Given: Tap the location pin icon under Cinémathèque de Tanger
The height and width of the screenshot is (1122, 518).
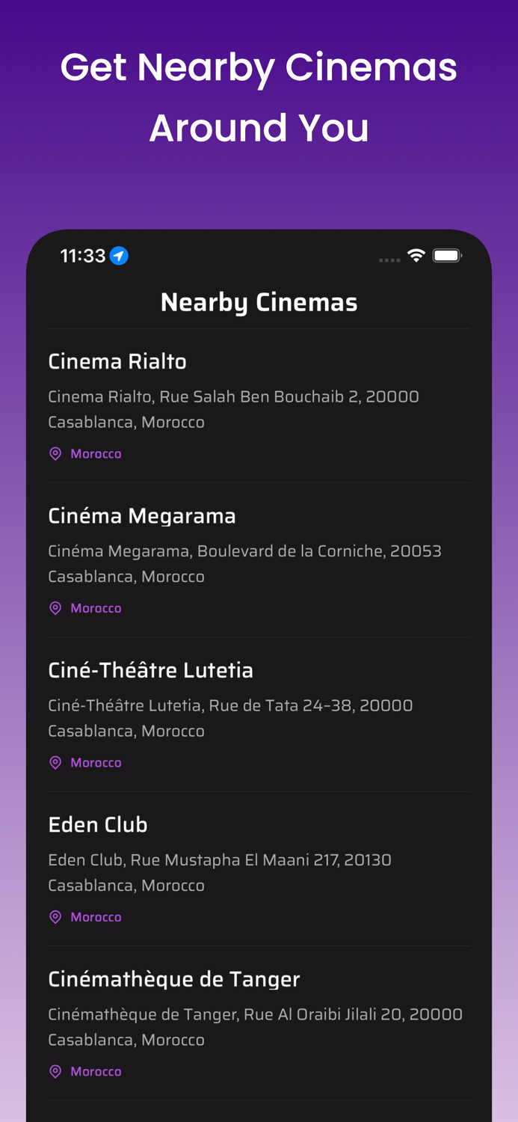Looking at the screenshot, I should tap(55, 1071).
